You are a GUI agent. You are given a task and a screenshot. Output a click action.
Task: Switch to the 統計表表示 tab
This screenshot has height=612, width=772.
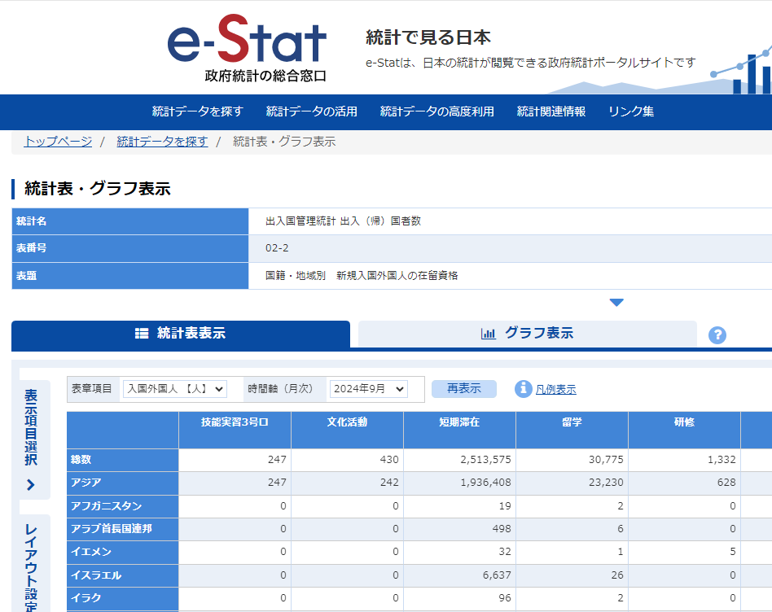[x=181, y=334]
